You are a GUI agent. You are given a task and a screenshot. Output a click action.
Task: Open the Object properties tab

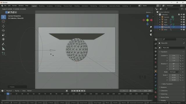(156, 71)
